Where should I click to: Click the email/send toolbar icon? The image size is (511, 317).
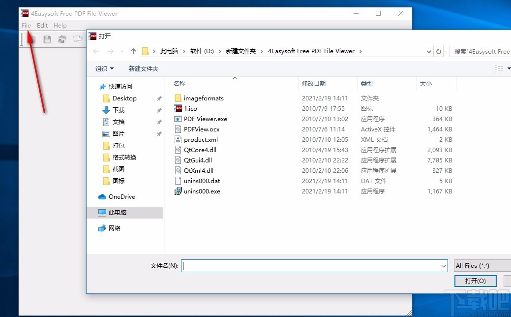point(77,39)
